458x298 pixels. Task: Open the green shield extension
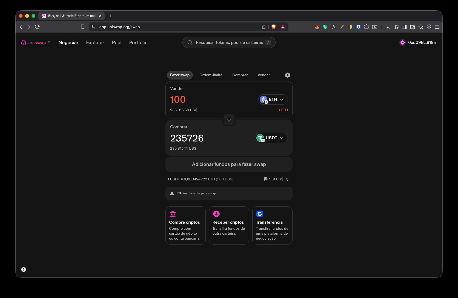point(325,27)
